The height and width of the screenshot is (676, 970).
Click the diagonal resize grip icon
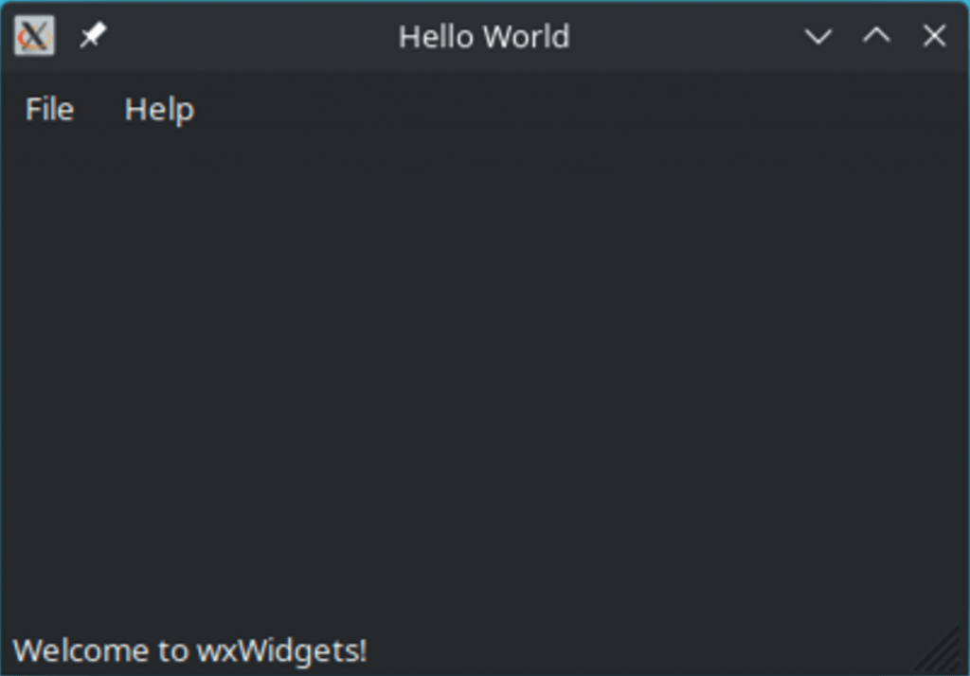click(941, 649)
